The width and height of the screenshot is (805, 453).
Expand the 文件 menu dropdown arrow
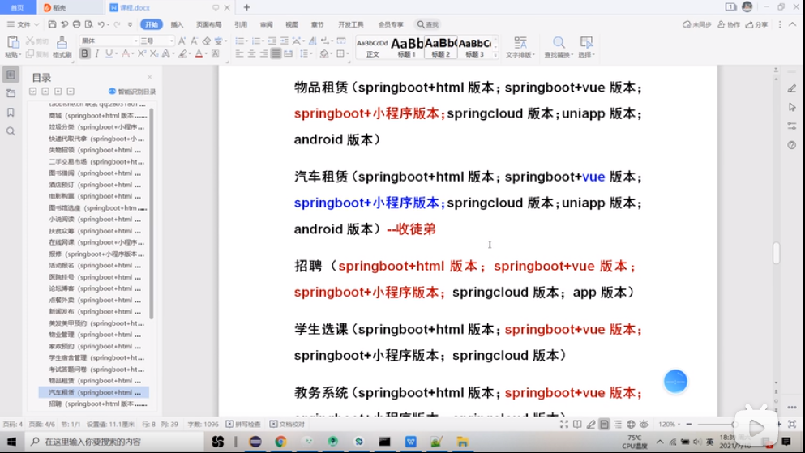(x=36, y=24)
